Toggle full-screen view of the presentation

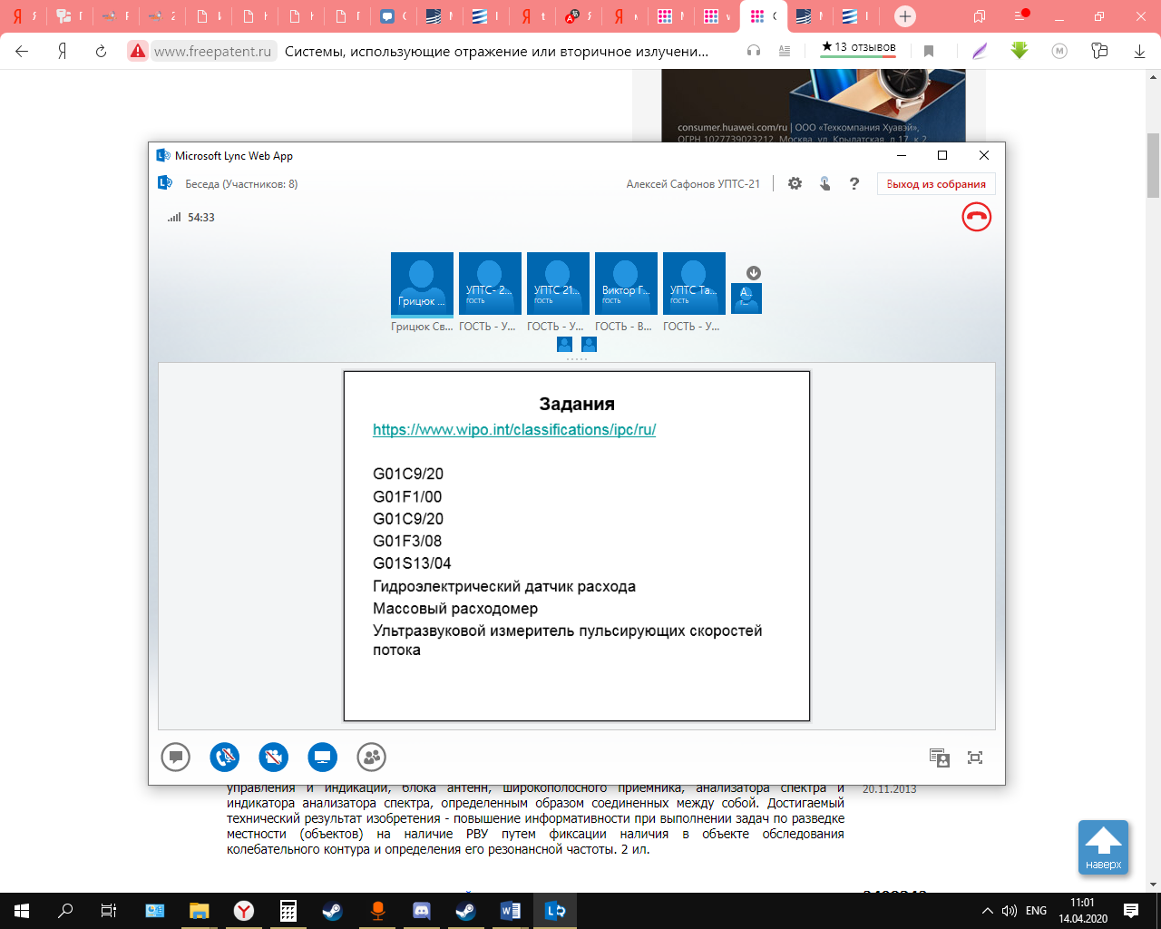click(975, 758)
